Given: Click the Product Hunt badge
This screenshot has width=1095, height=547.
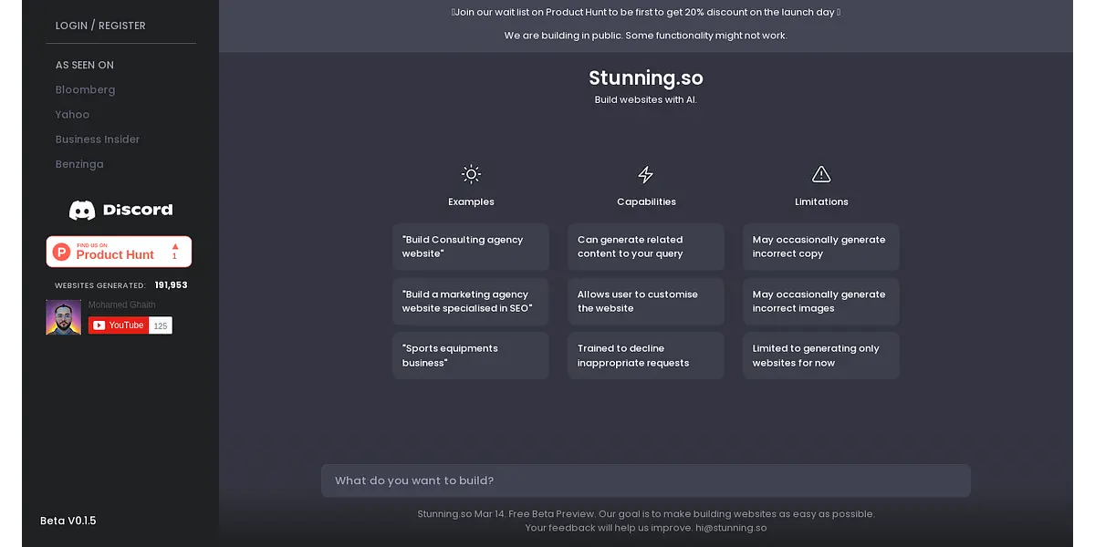Looking at the screenshot, I should click(108, 252).
